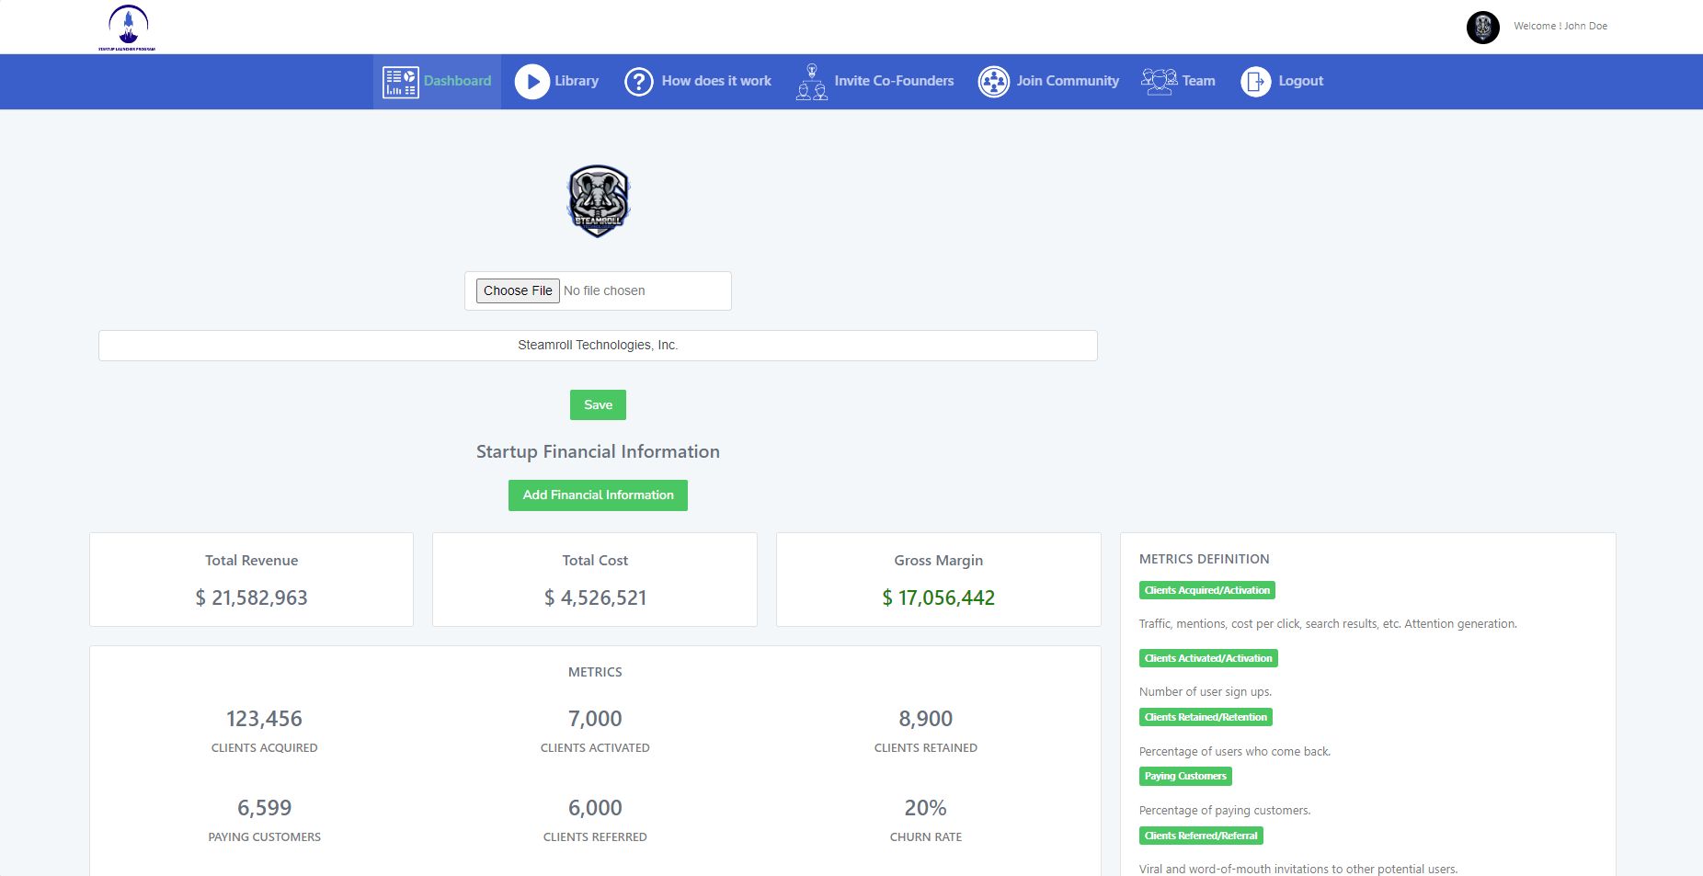Click the Startup Launcher rocket logo
1703x876 pixels.
(x=128, y=28)
